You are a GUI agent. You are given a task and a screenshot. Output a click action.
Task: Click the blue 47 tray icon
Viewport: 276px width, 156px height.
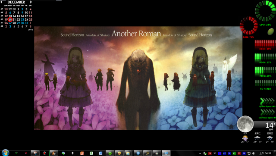pos(224,153)
